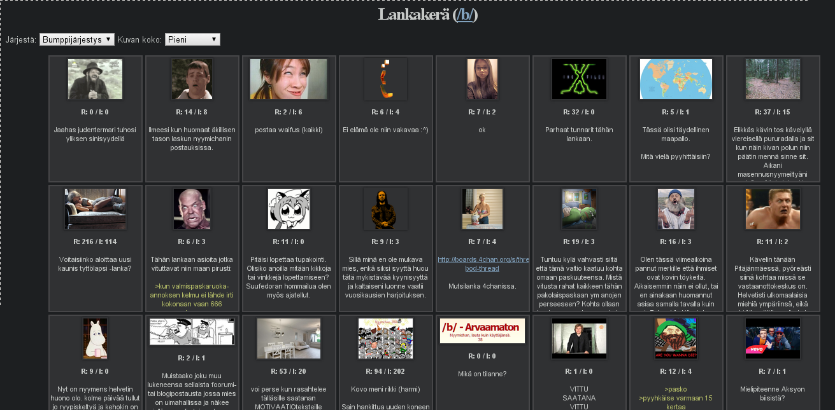Open the 'postaa waifus (kaikki)' thread
The width and height of the screenshot is (835, 410).
click(x=289, y=130)
